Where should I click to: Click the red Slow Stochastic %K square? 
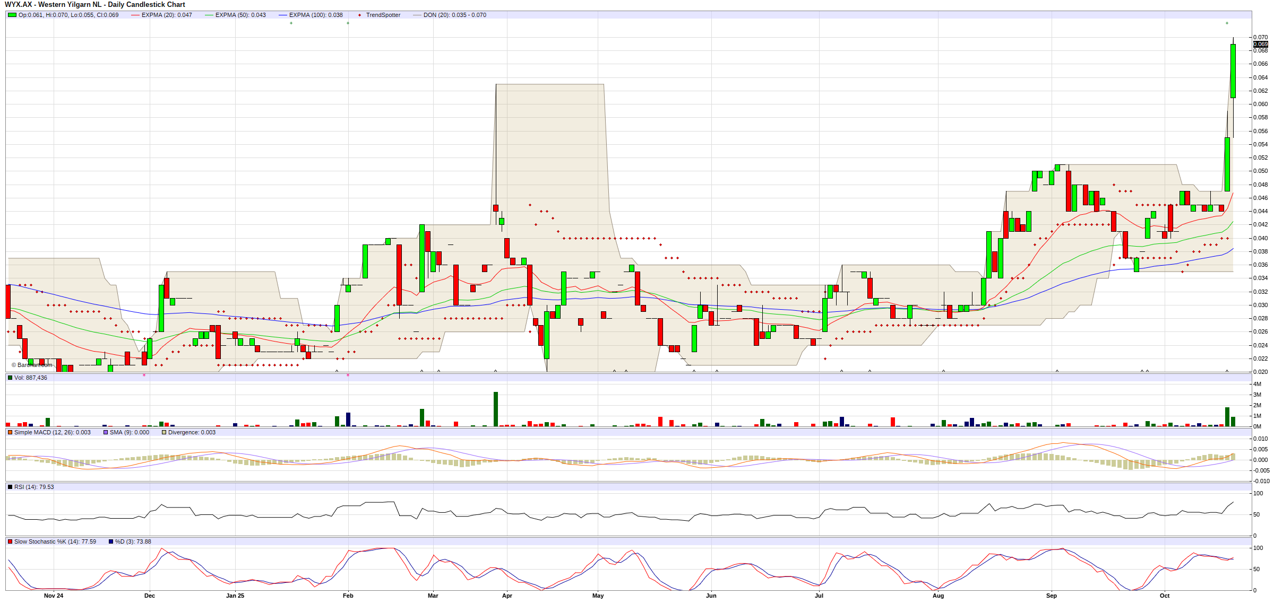[10, 541]
